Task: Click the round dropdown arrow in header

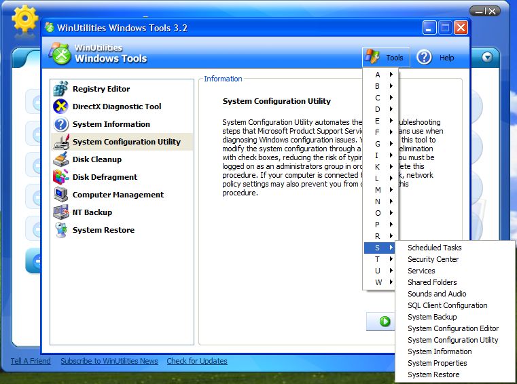Action: 487,58
